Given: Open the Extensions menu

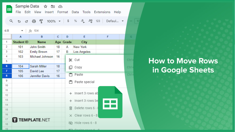Looking at the screenshot, I should click(102, 12).
